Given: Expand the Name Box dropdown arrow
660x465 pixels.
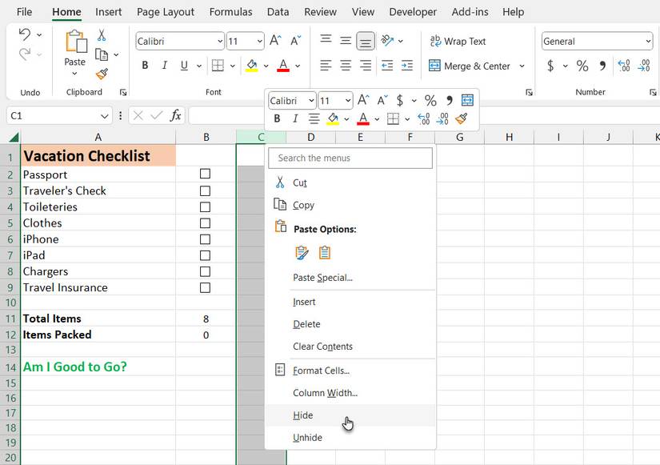Looking at the screenshot, I should 104,116.
